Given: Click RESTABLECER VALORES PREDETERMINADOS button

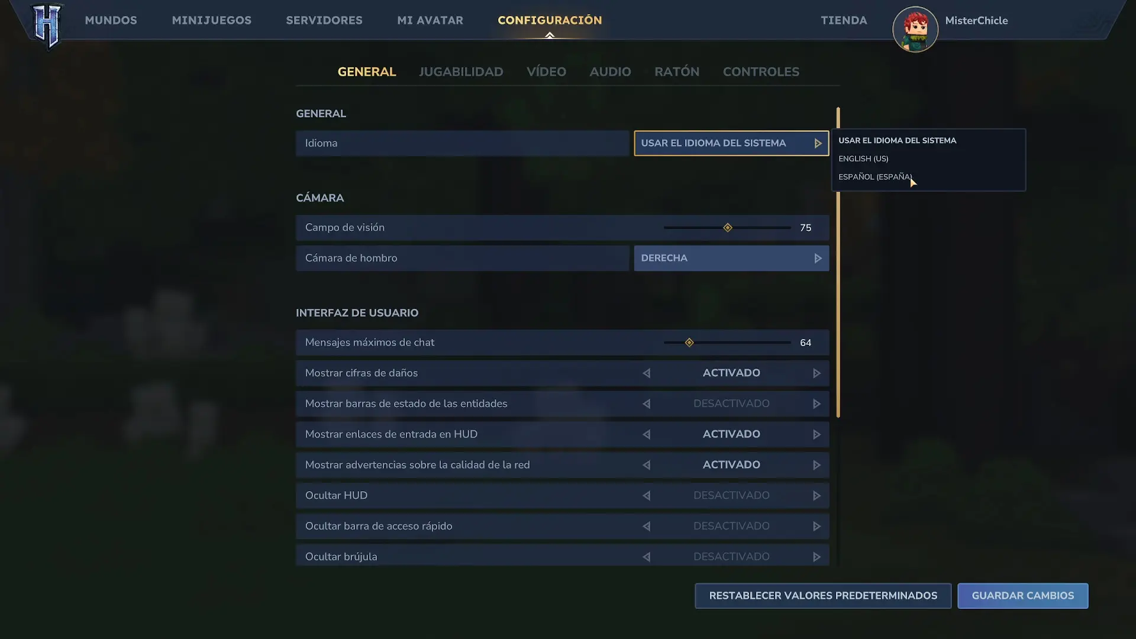Looking at the screenshot, I should (822, 596).
